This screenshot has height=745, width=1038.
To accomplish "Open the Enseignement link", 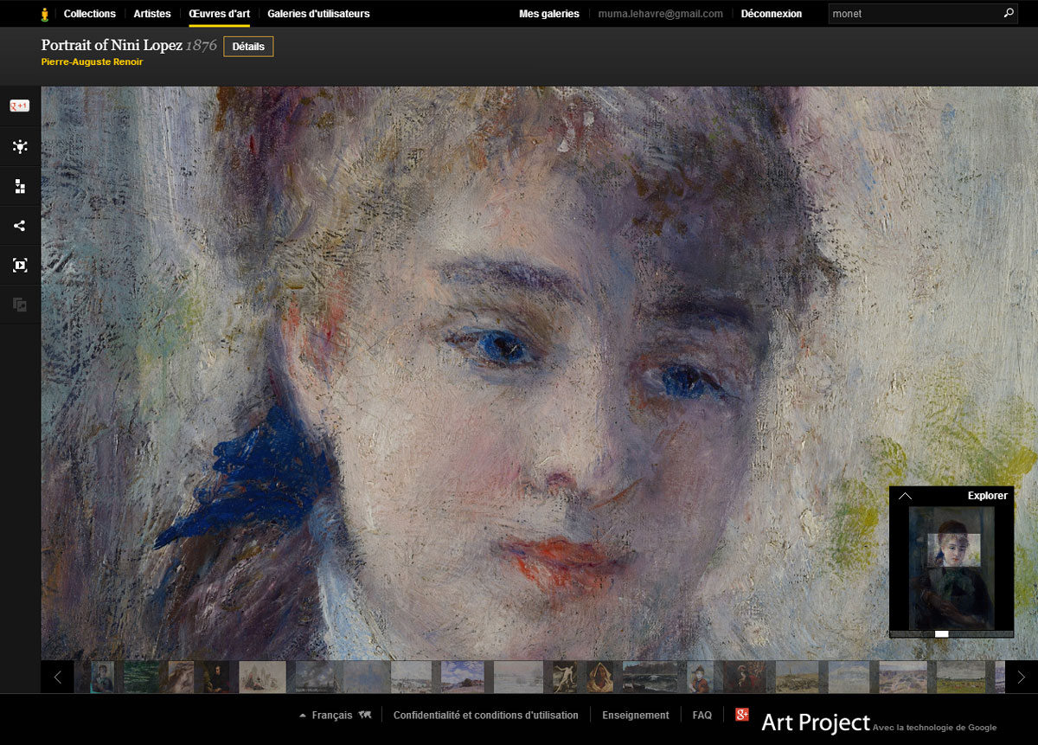I will pos(636,716).
